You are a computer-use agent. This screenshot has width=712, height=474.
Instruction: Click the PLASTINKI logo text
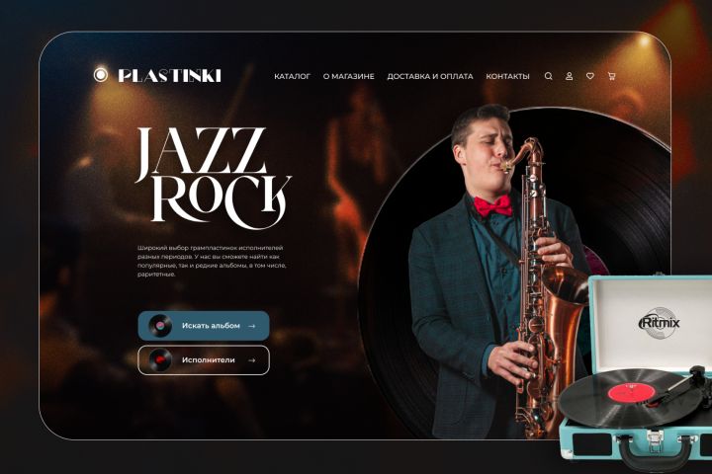point(170,75)
